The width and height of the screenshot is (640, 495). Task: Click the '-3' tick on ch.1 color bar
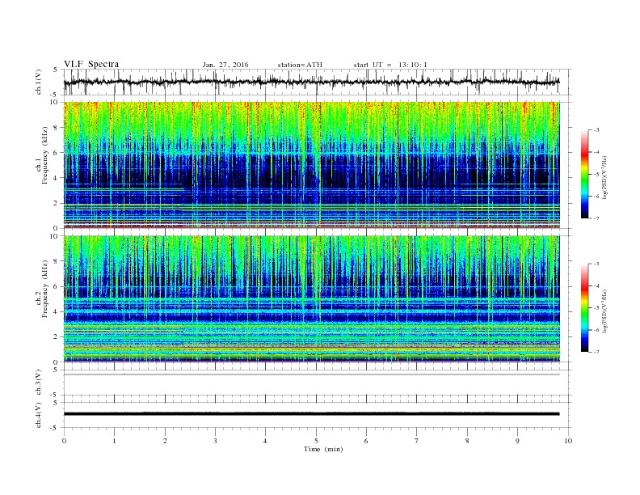click(x=596, y=130)
